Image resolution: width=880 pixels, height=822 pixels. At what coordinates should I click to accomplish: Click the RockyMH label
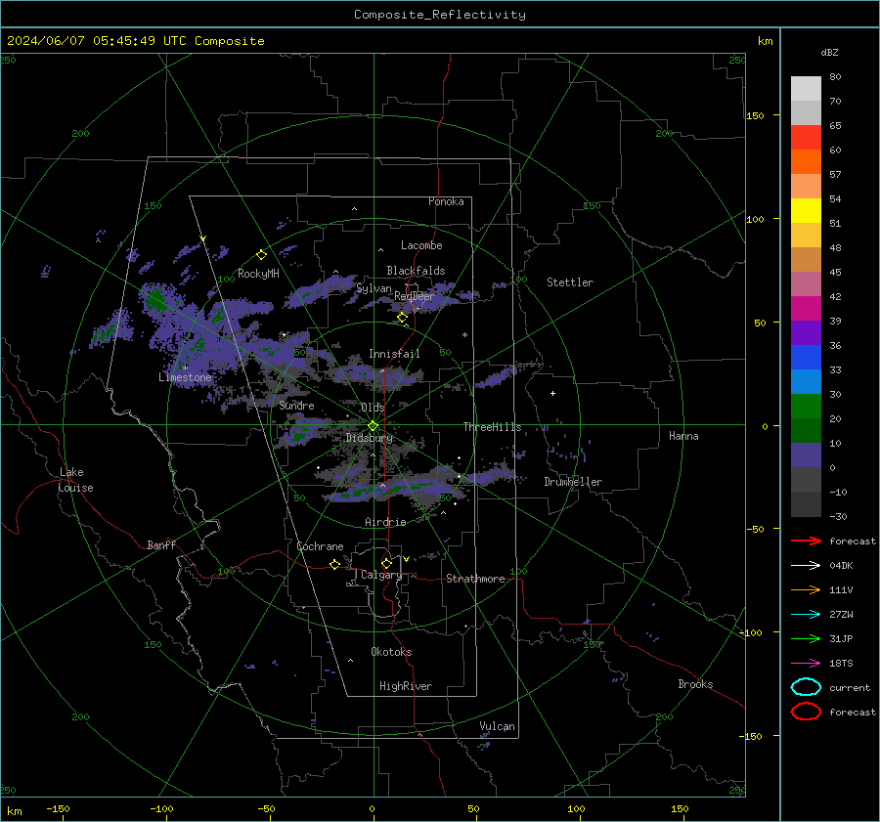click(258, 274)
